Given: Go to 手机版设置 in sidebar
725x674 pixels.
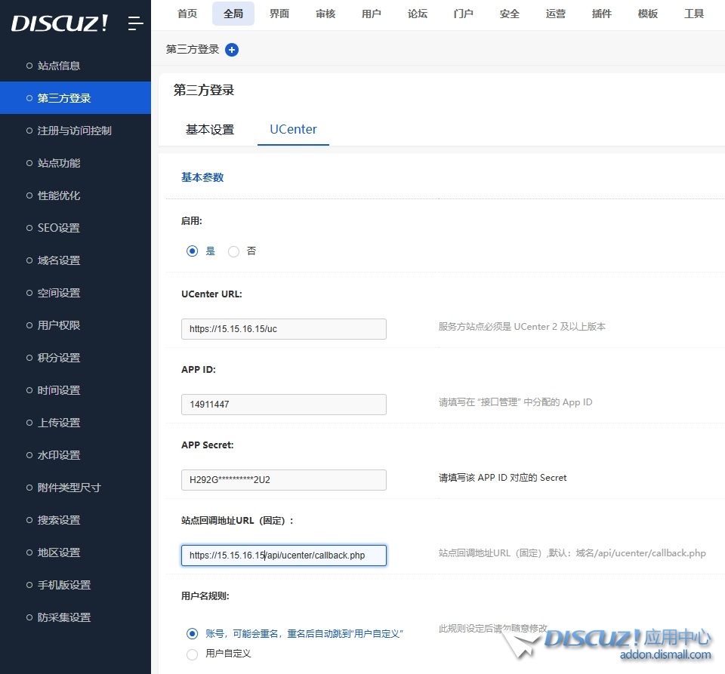Looking at the screenshot, I should (76, 585).
